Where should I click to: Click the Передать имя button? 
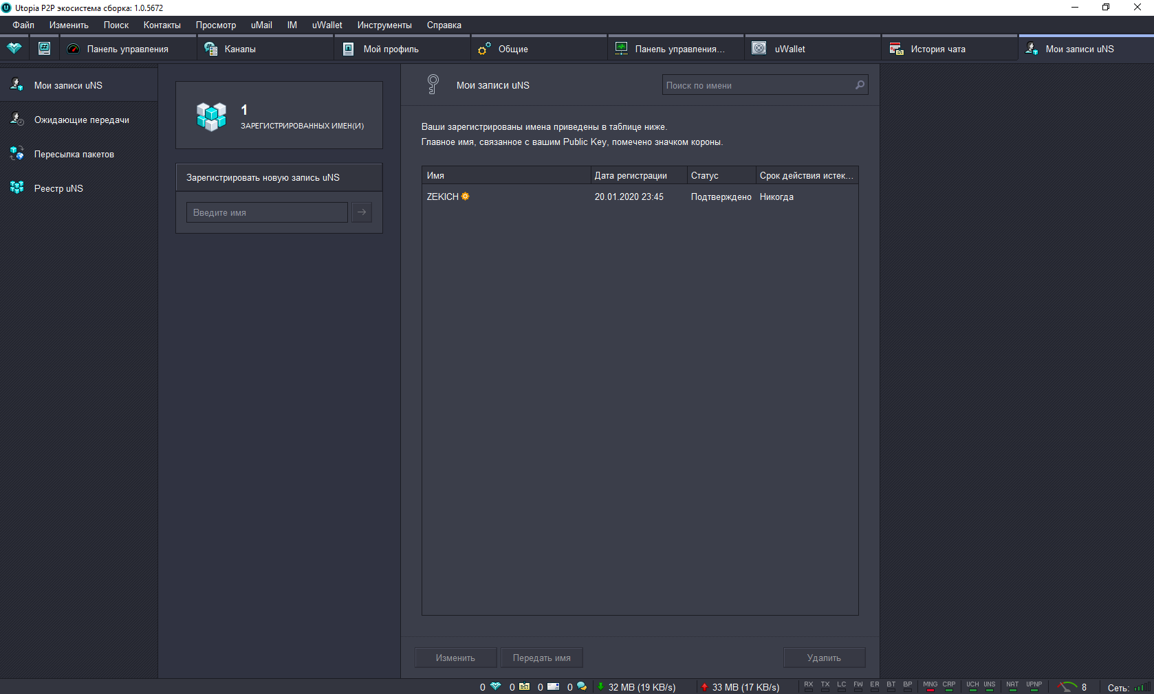click(542, 658)
